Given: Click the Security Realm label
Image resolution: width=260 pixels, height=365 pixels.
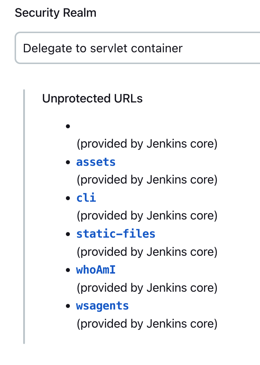Looking at the screenshot, I should pyautogui.click(x=56, y=13).
